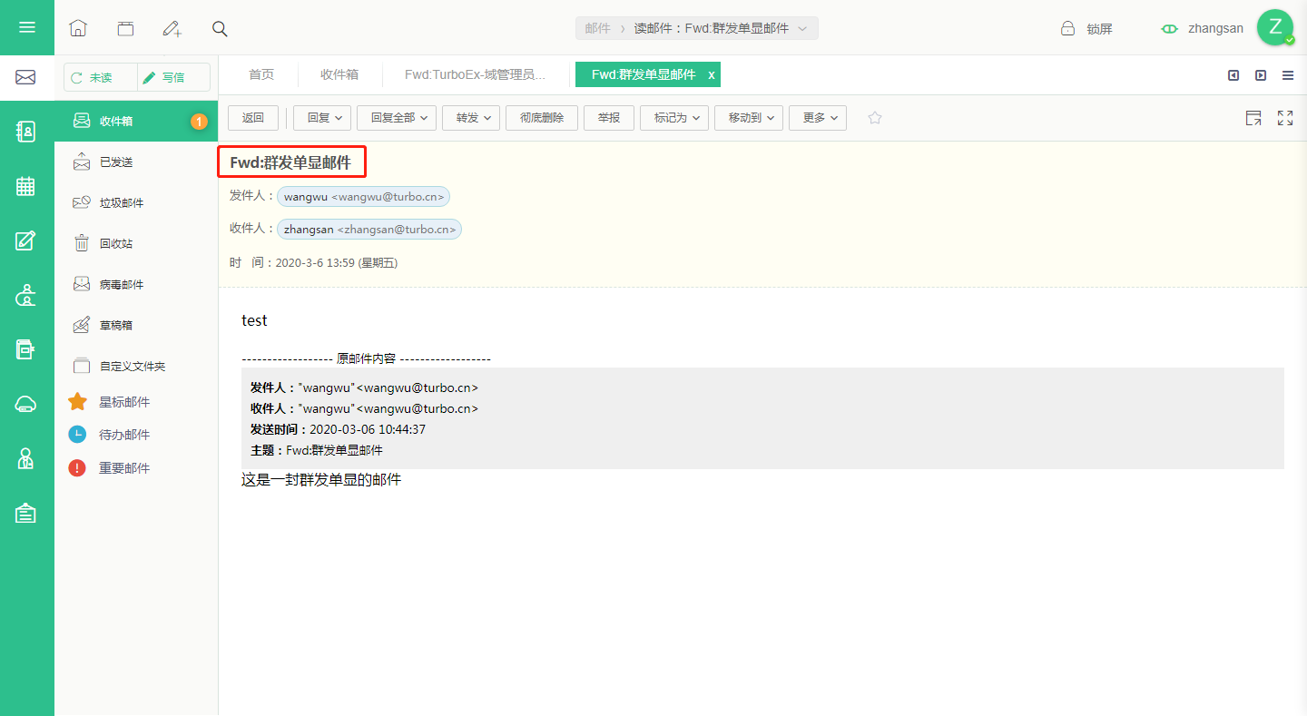The height and width of the screenshot is (716, 1307).
Task: Click the lock screen icon
Action: coord(1068,28)
